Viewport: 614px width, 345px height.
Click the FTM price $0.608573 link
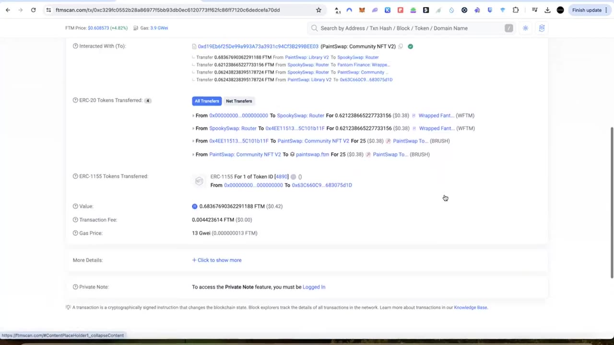click(98, 28)
